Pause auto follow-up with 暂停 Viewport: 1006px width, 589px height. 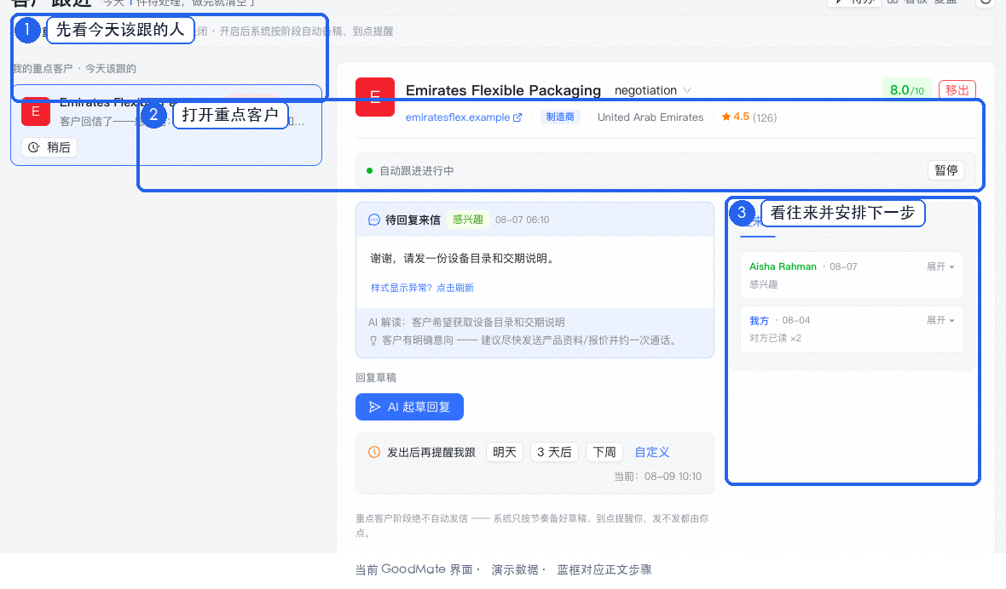click(945, 170)
